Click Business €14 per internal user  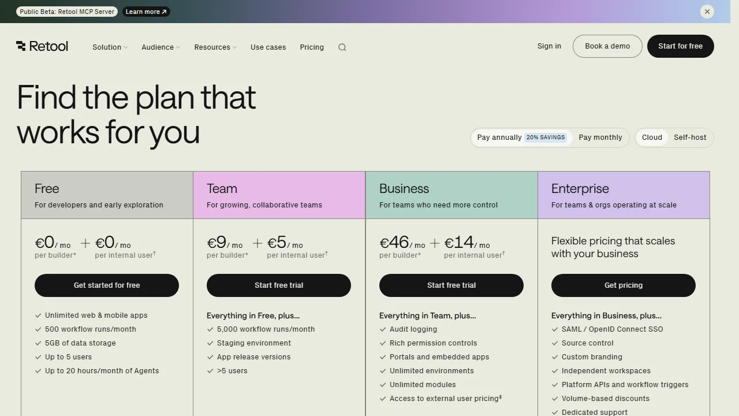pos(474,247)
